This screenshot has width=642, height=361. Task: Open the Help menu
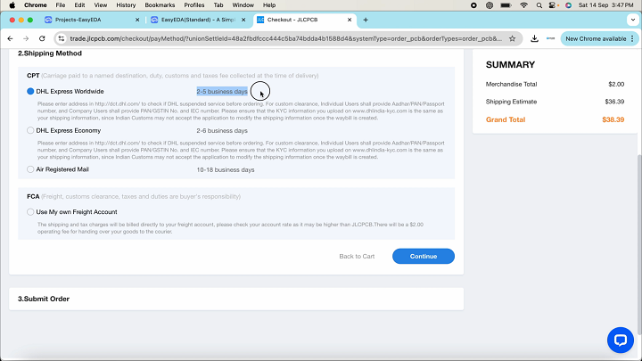pos(269,5)
